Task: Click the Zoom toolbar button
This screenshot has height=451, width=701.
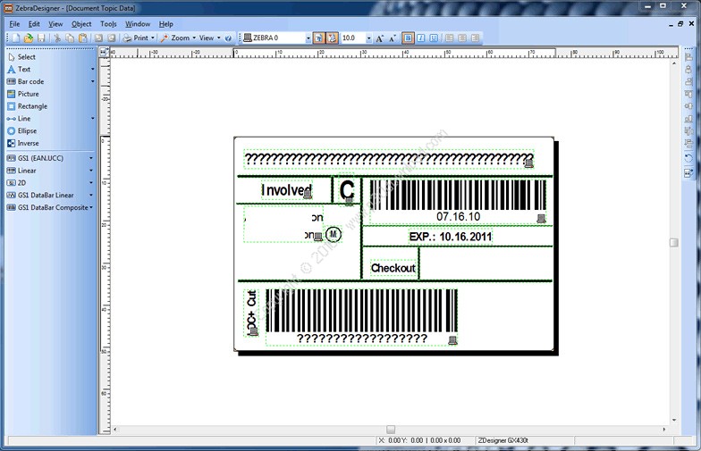Action: (x=175, y=38)
